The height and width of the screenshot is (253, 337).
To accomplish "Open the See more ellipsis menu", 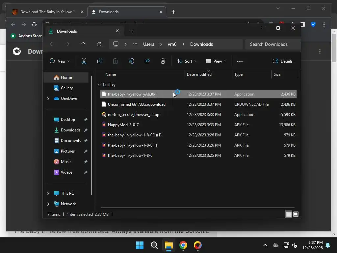I will [x=240, y=61].
